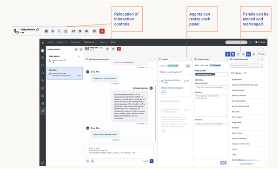Give thumbs up to delivery article
Image resolution: width=279 pixels, height=169 pixels.
click(185, 81)
